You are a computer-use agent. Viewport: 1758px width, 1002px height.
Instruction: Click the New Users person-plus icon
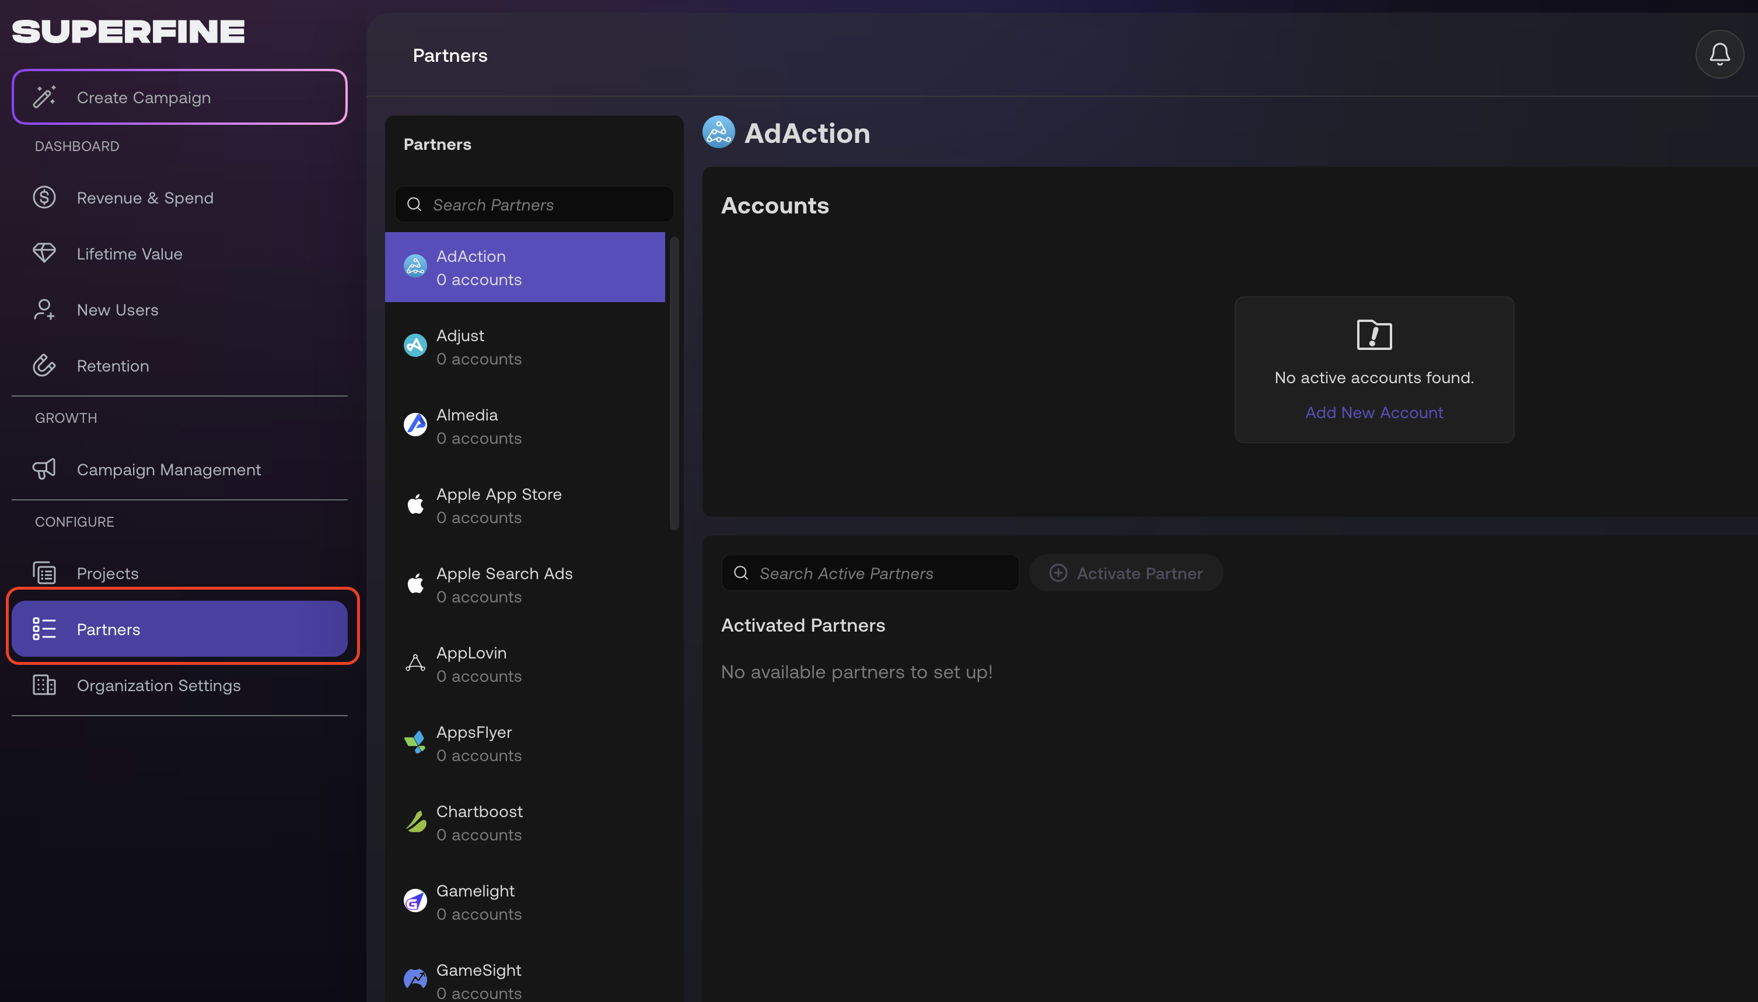tap(45, 310)
